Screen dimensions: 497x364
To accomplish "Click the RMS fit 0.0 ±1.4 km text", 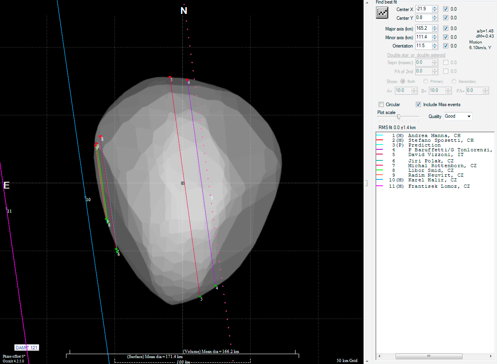I will 397,128.
